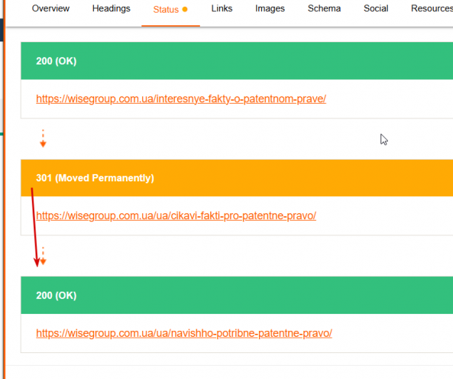The height and width of the screenshot is (379, 453).
Task: Open the Schema tab
Action: pos(324,9)
